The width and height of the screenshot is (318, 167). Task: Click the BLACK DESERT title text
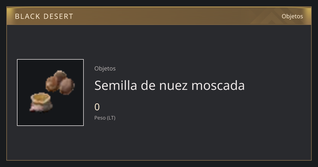[x=44, y=16]
